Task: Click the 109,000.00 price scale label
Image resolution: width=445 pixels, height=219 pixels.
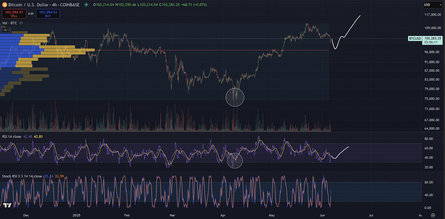Action: click(x=432, y=28)
